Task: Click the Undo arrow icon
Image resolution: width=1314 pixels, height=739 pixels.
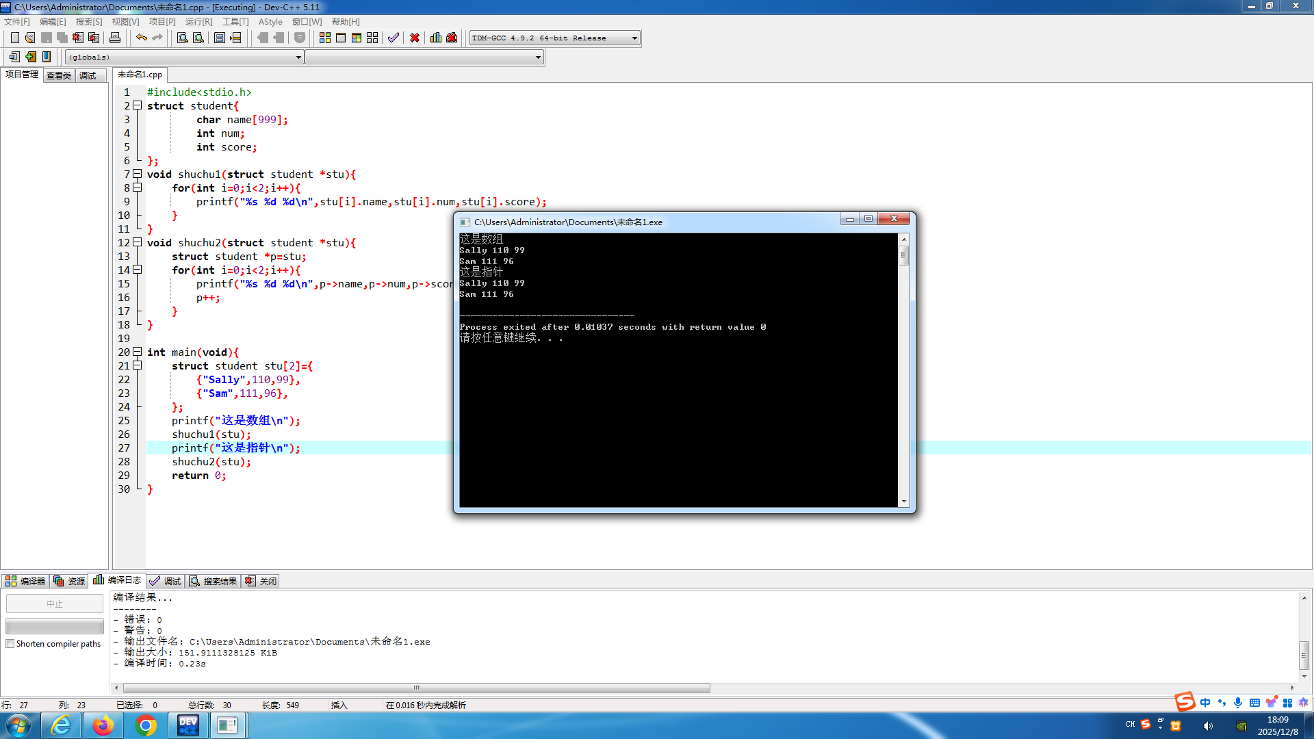Action: point(141,38)
